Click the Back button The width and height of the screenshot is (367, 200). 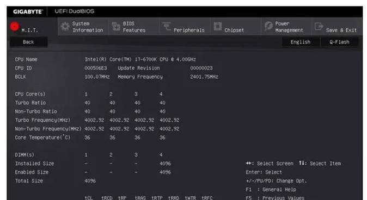click(28, 42)
